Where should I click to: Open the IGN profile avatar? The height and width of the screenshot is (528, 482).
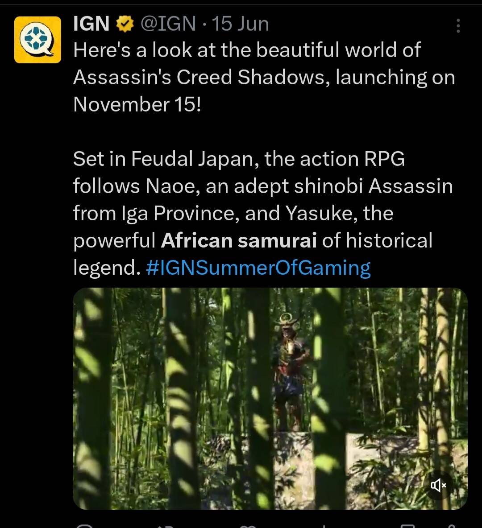point(37,40)
